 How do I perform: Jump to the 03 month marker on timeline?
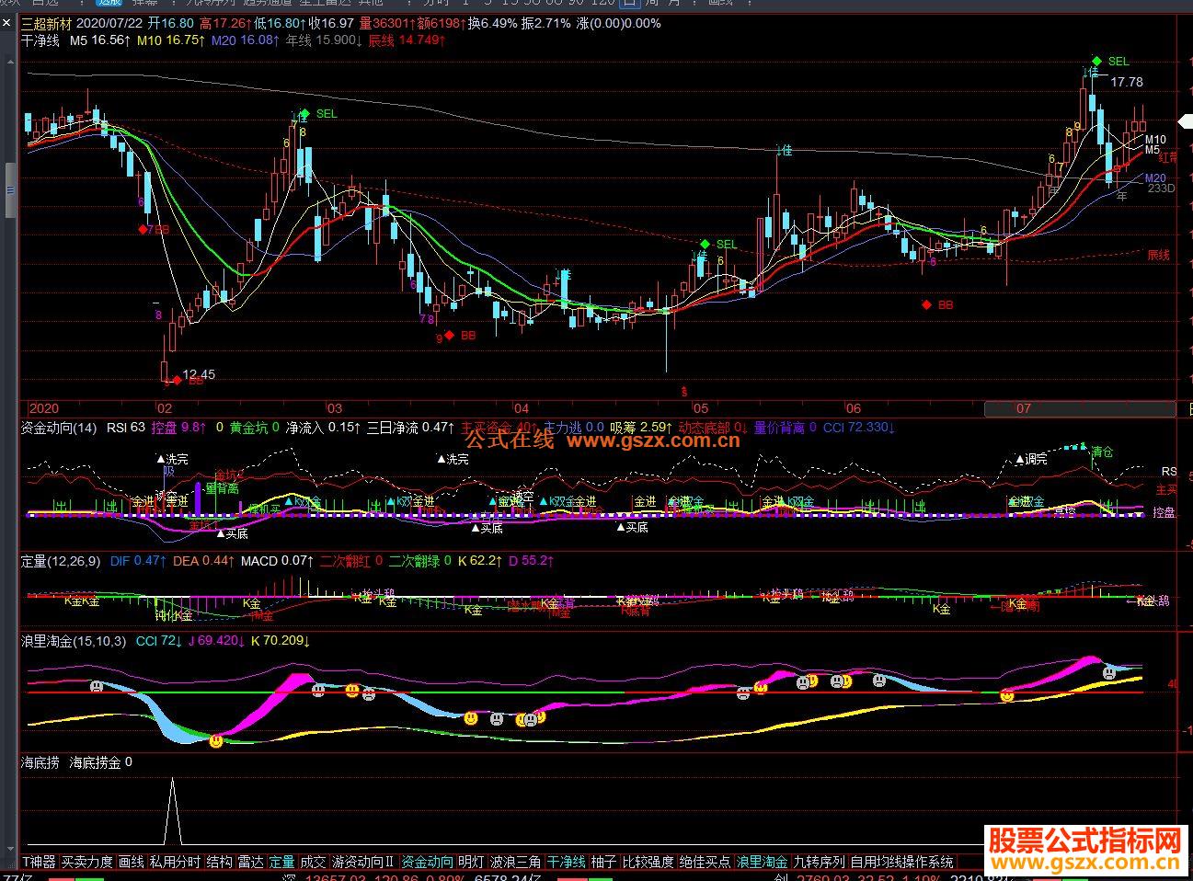[x=334, y=408]
